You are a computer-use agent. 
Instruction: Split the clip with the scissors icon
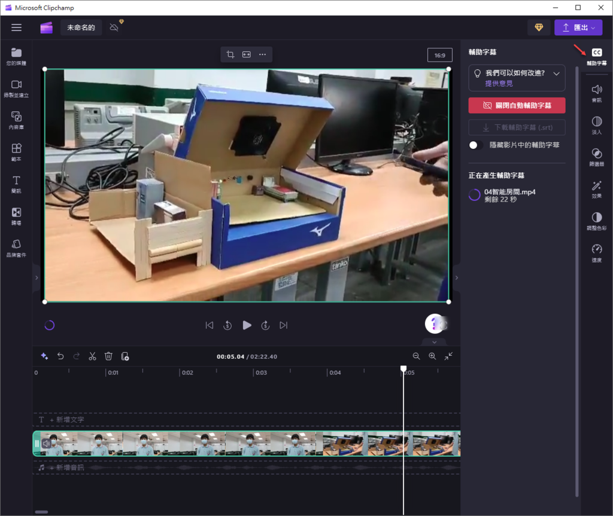click(92, 356)
